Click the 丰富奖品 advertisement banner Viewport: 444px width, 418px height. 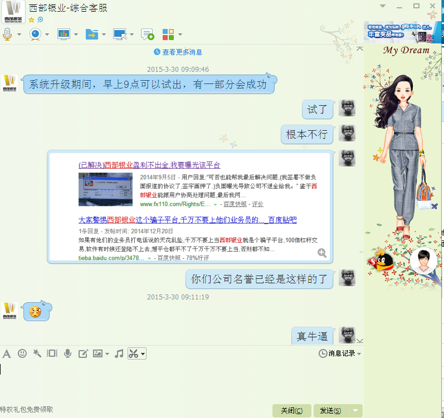coord(402,32)
